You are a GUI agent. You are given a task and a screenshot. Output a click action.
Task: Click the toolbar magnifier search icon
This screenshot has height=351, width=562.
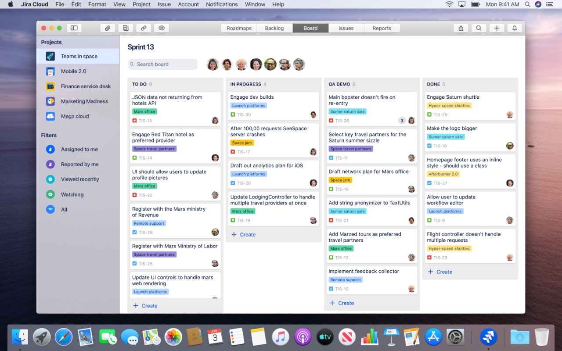click(x=479, y=28)
